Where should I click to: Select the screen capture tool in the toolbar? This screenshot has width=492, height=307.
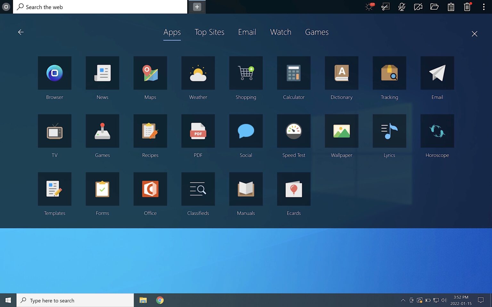(385, 7)
